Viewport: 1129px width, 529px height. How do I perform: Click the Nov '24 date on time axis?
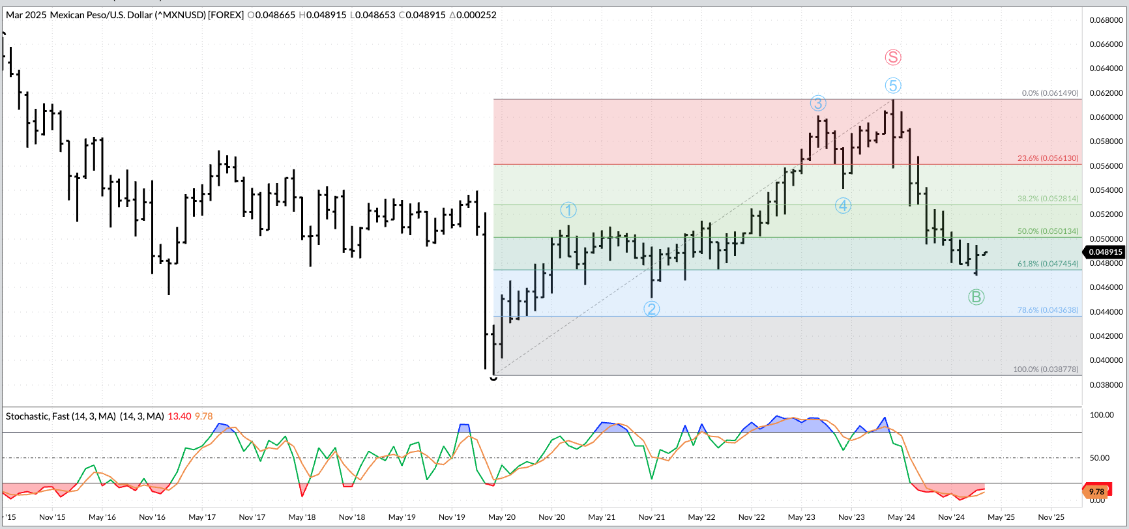[x=951, y=517]
